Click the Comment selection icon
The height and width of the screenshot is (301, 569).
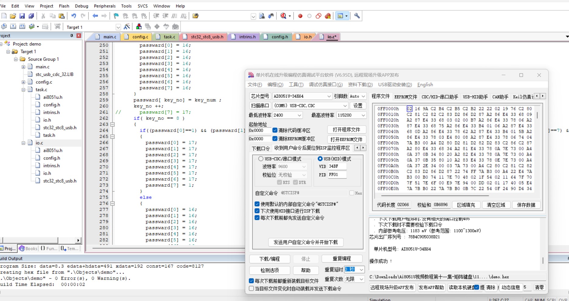coord(174,16)
